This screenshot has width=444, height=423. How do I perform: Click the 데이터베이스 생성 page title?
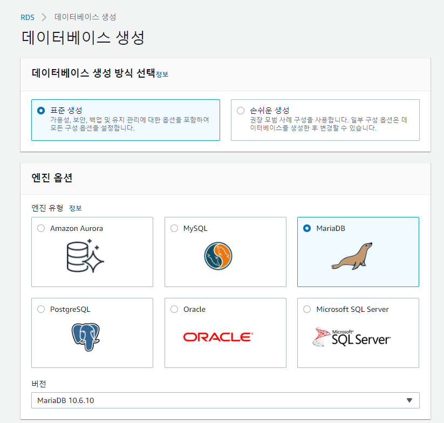pos(83,38)
